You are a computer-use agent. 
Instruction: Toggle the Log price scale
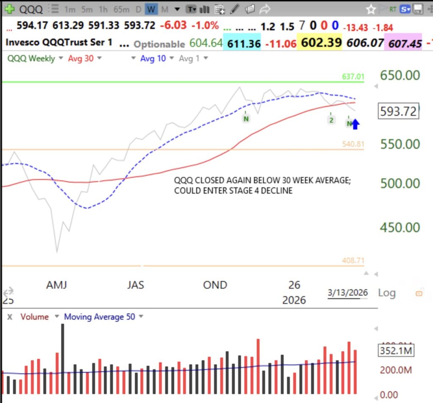(x=386, y=293)
